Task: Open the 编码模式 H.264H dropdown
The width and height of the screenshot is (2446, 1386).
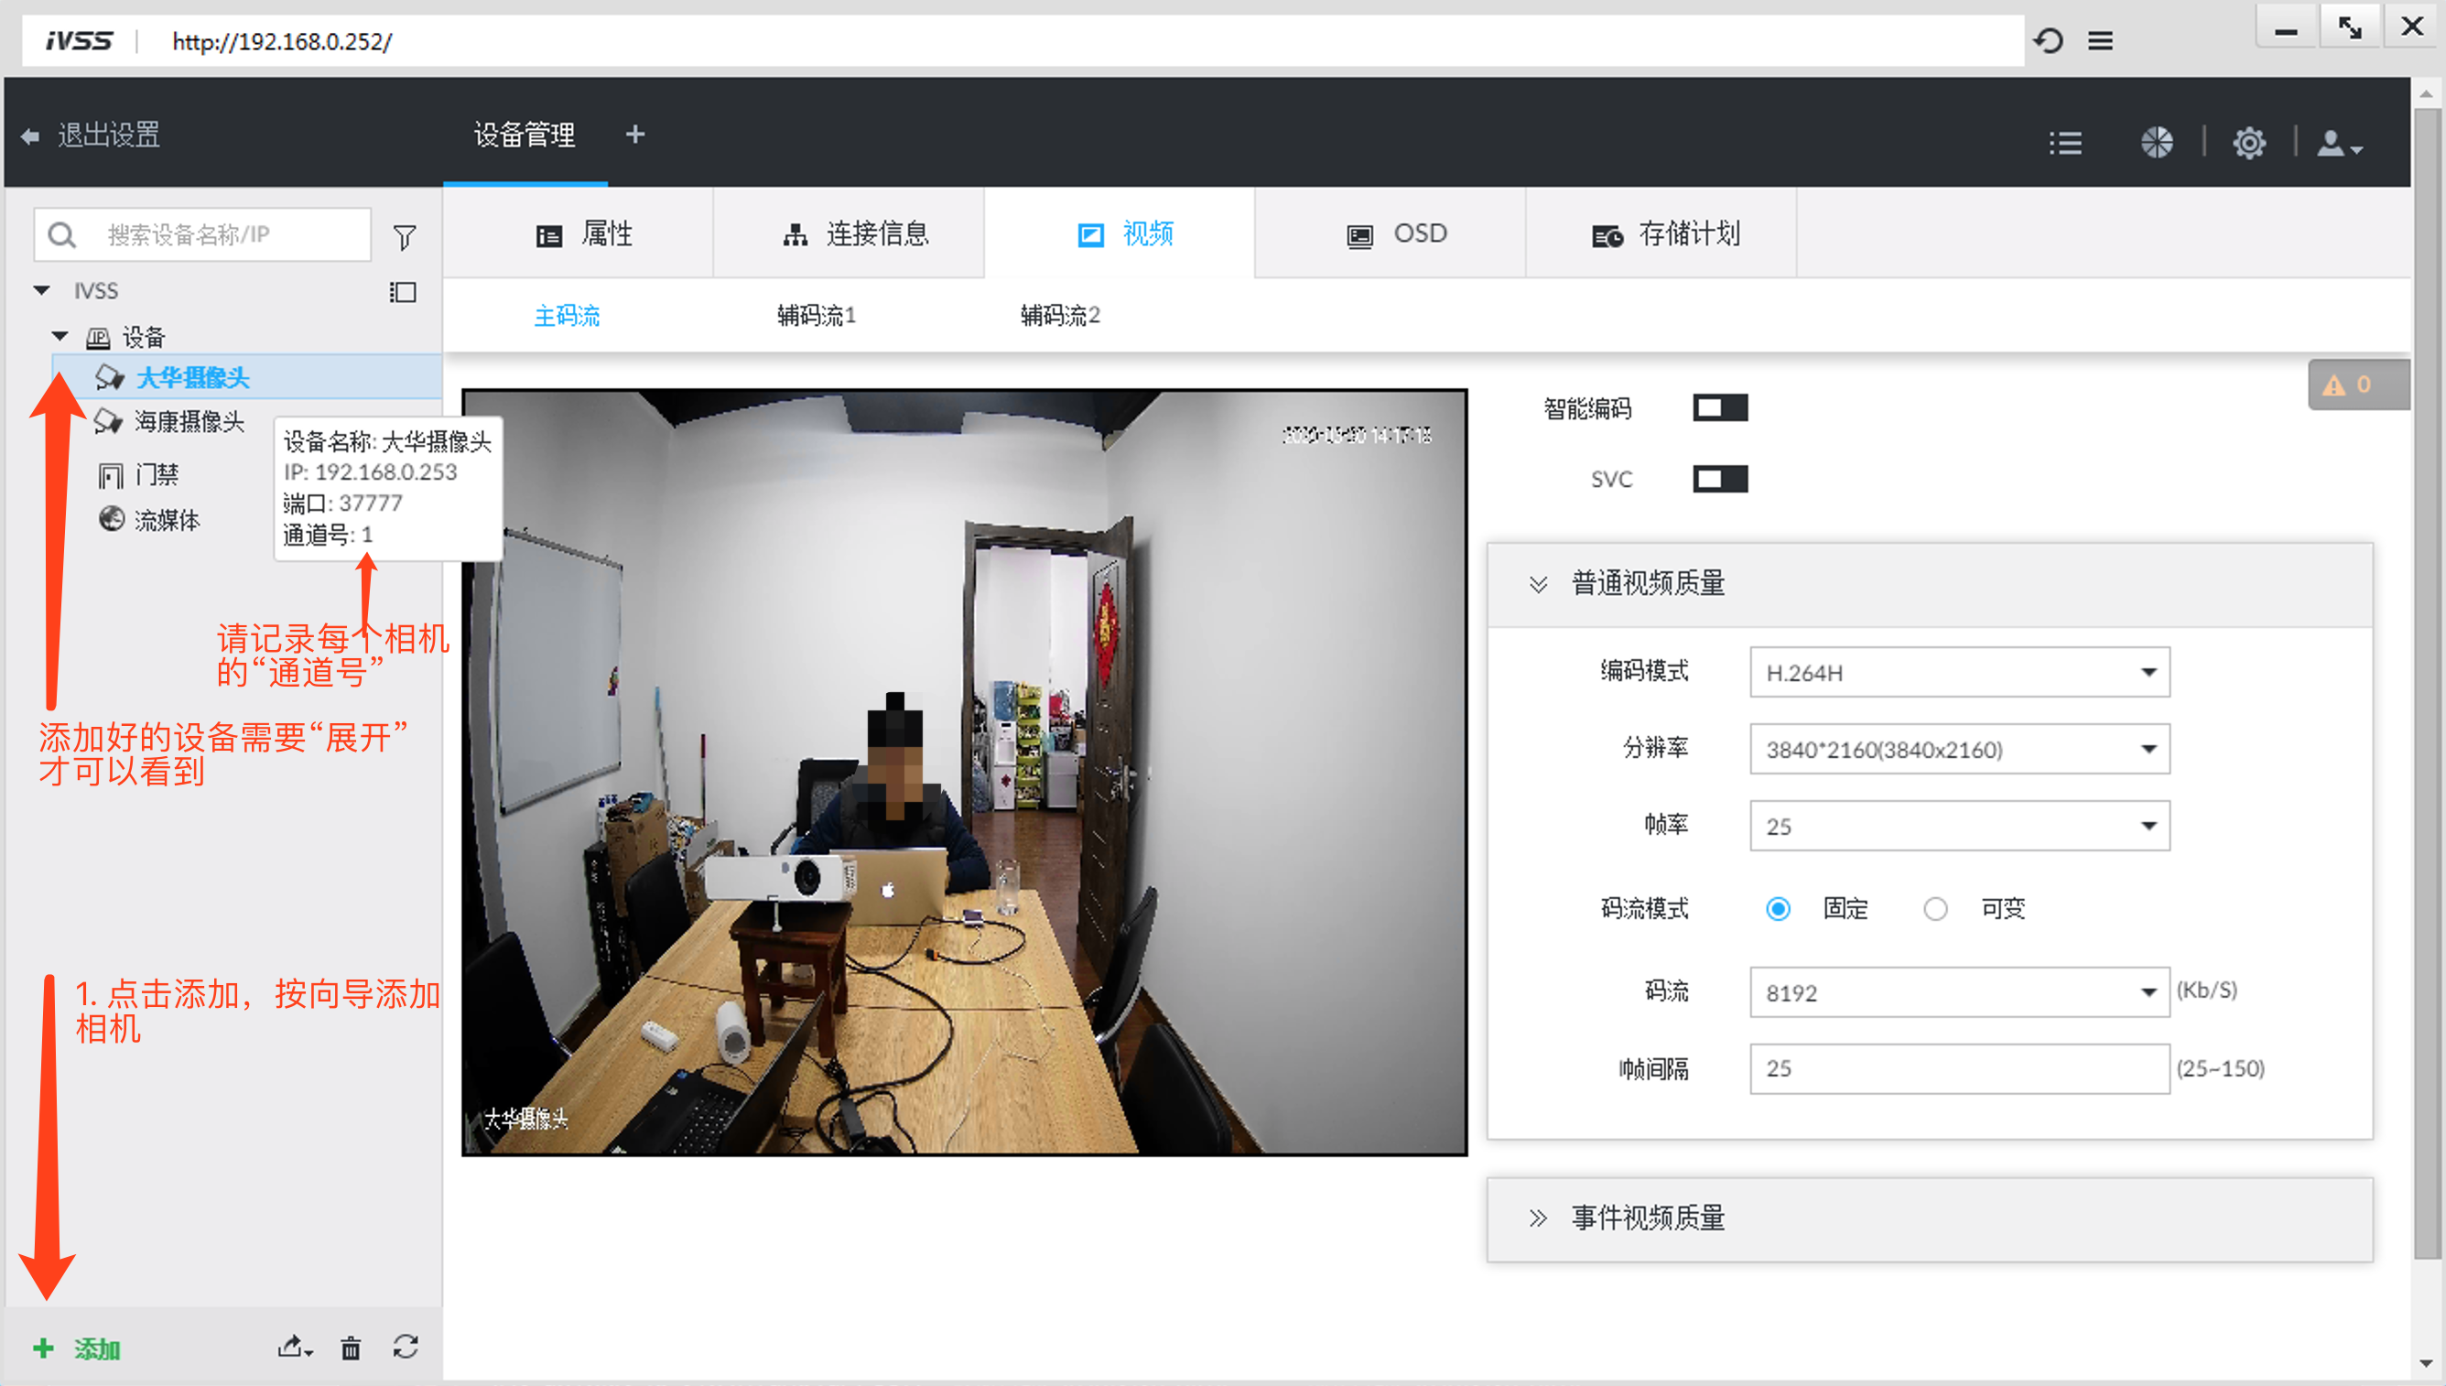Action: [x=1959, y=673]
